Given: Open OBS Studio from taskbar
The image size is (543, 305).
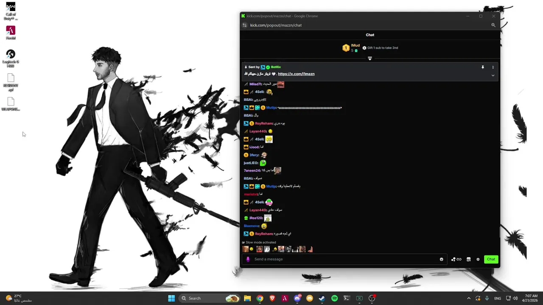Looking at the screenshot, I should click(x=372, y=298).
